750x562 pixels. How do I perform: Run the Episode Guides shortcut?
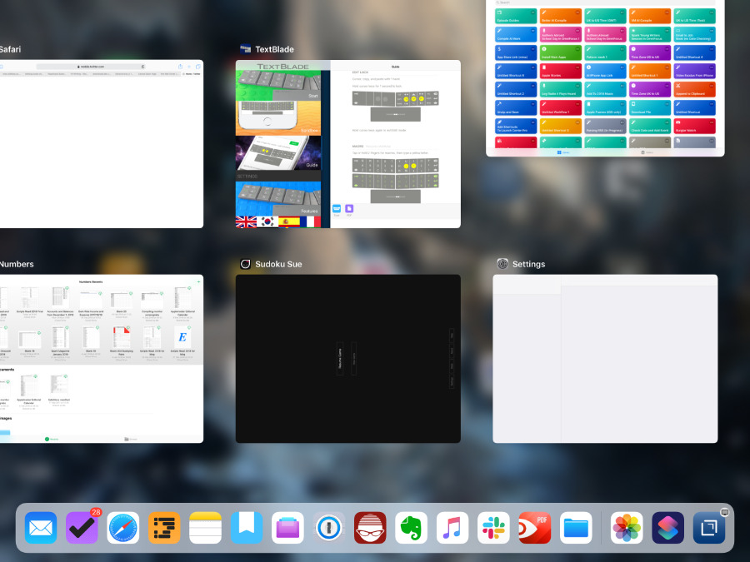point(516,17)
